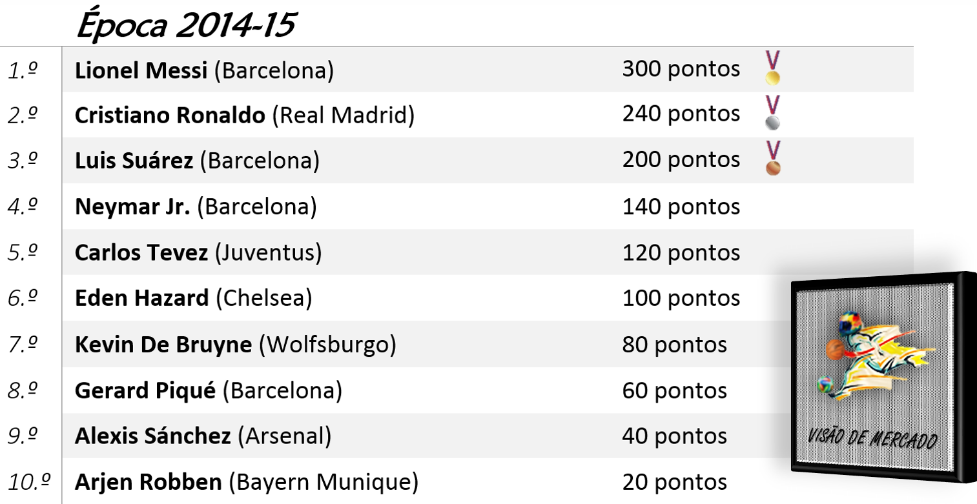
Task: Select the Luis Suárez row
Action: pyautogui.click(x=488, y=161)
